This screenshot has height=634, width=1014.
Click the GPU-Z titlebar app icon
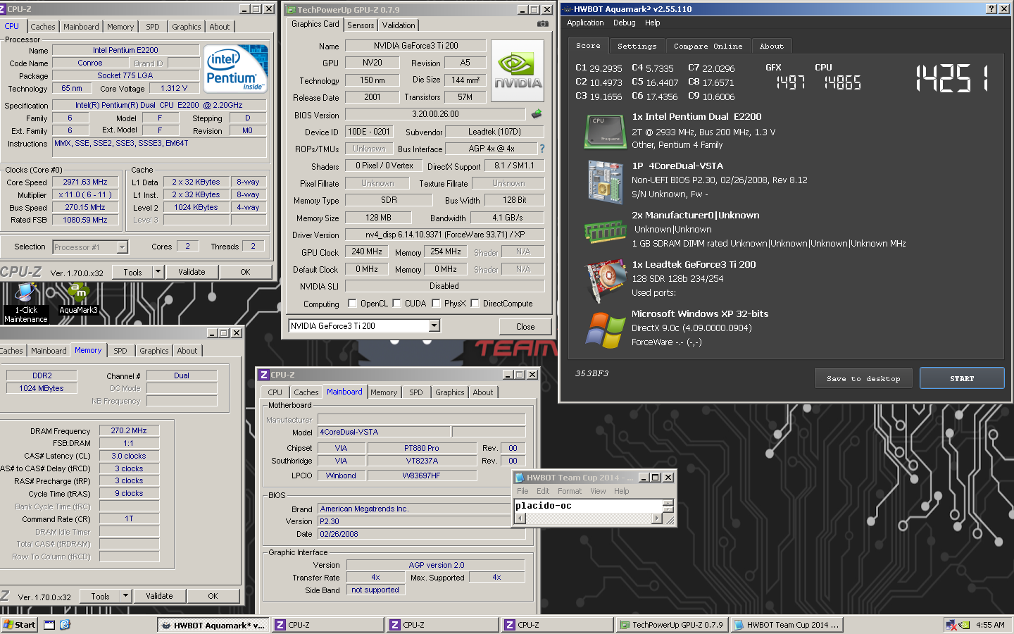tap(290, 10)
